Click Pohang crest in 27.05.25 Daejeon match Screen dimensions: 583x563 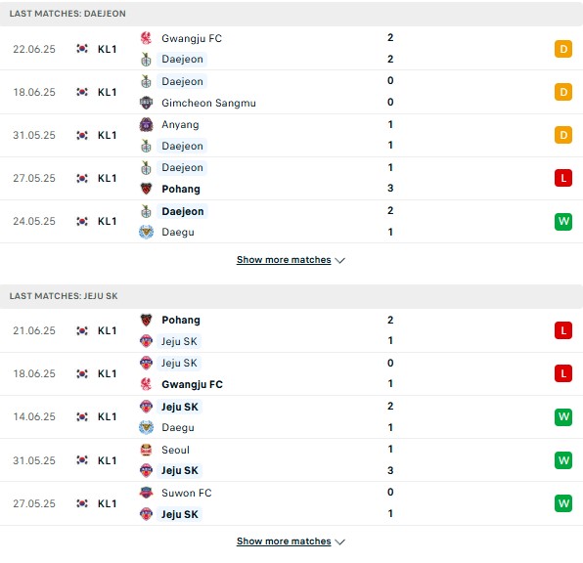146,189
